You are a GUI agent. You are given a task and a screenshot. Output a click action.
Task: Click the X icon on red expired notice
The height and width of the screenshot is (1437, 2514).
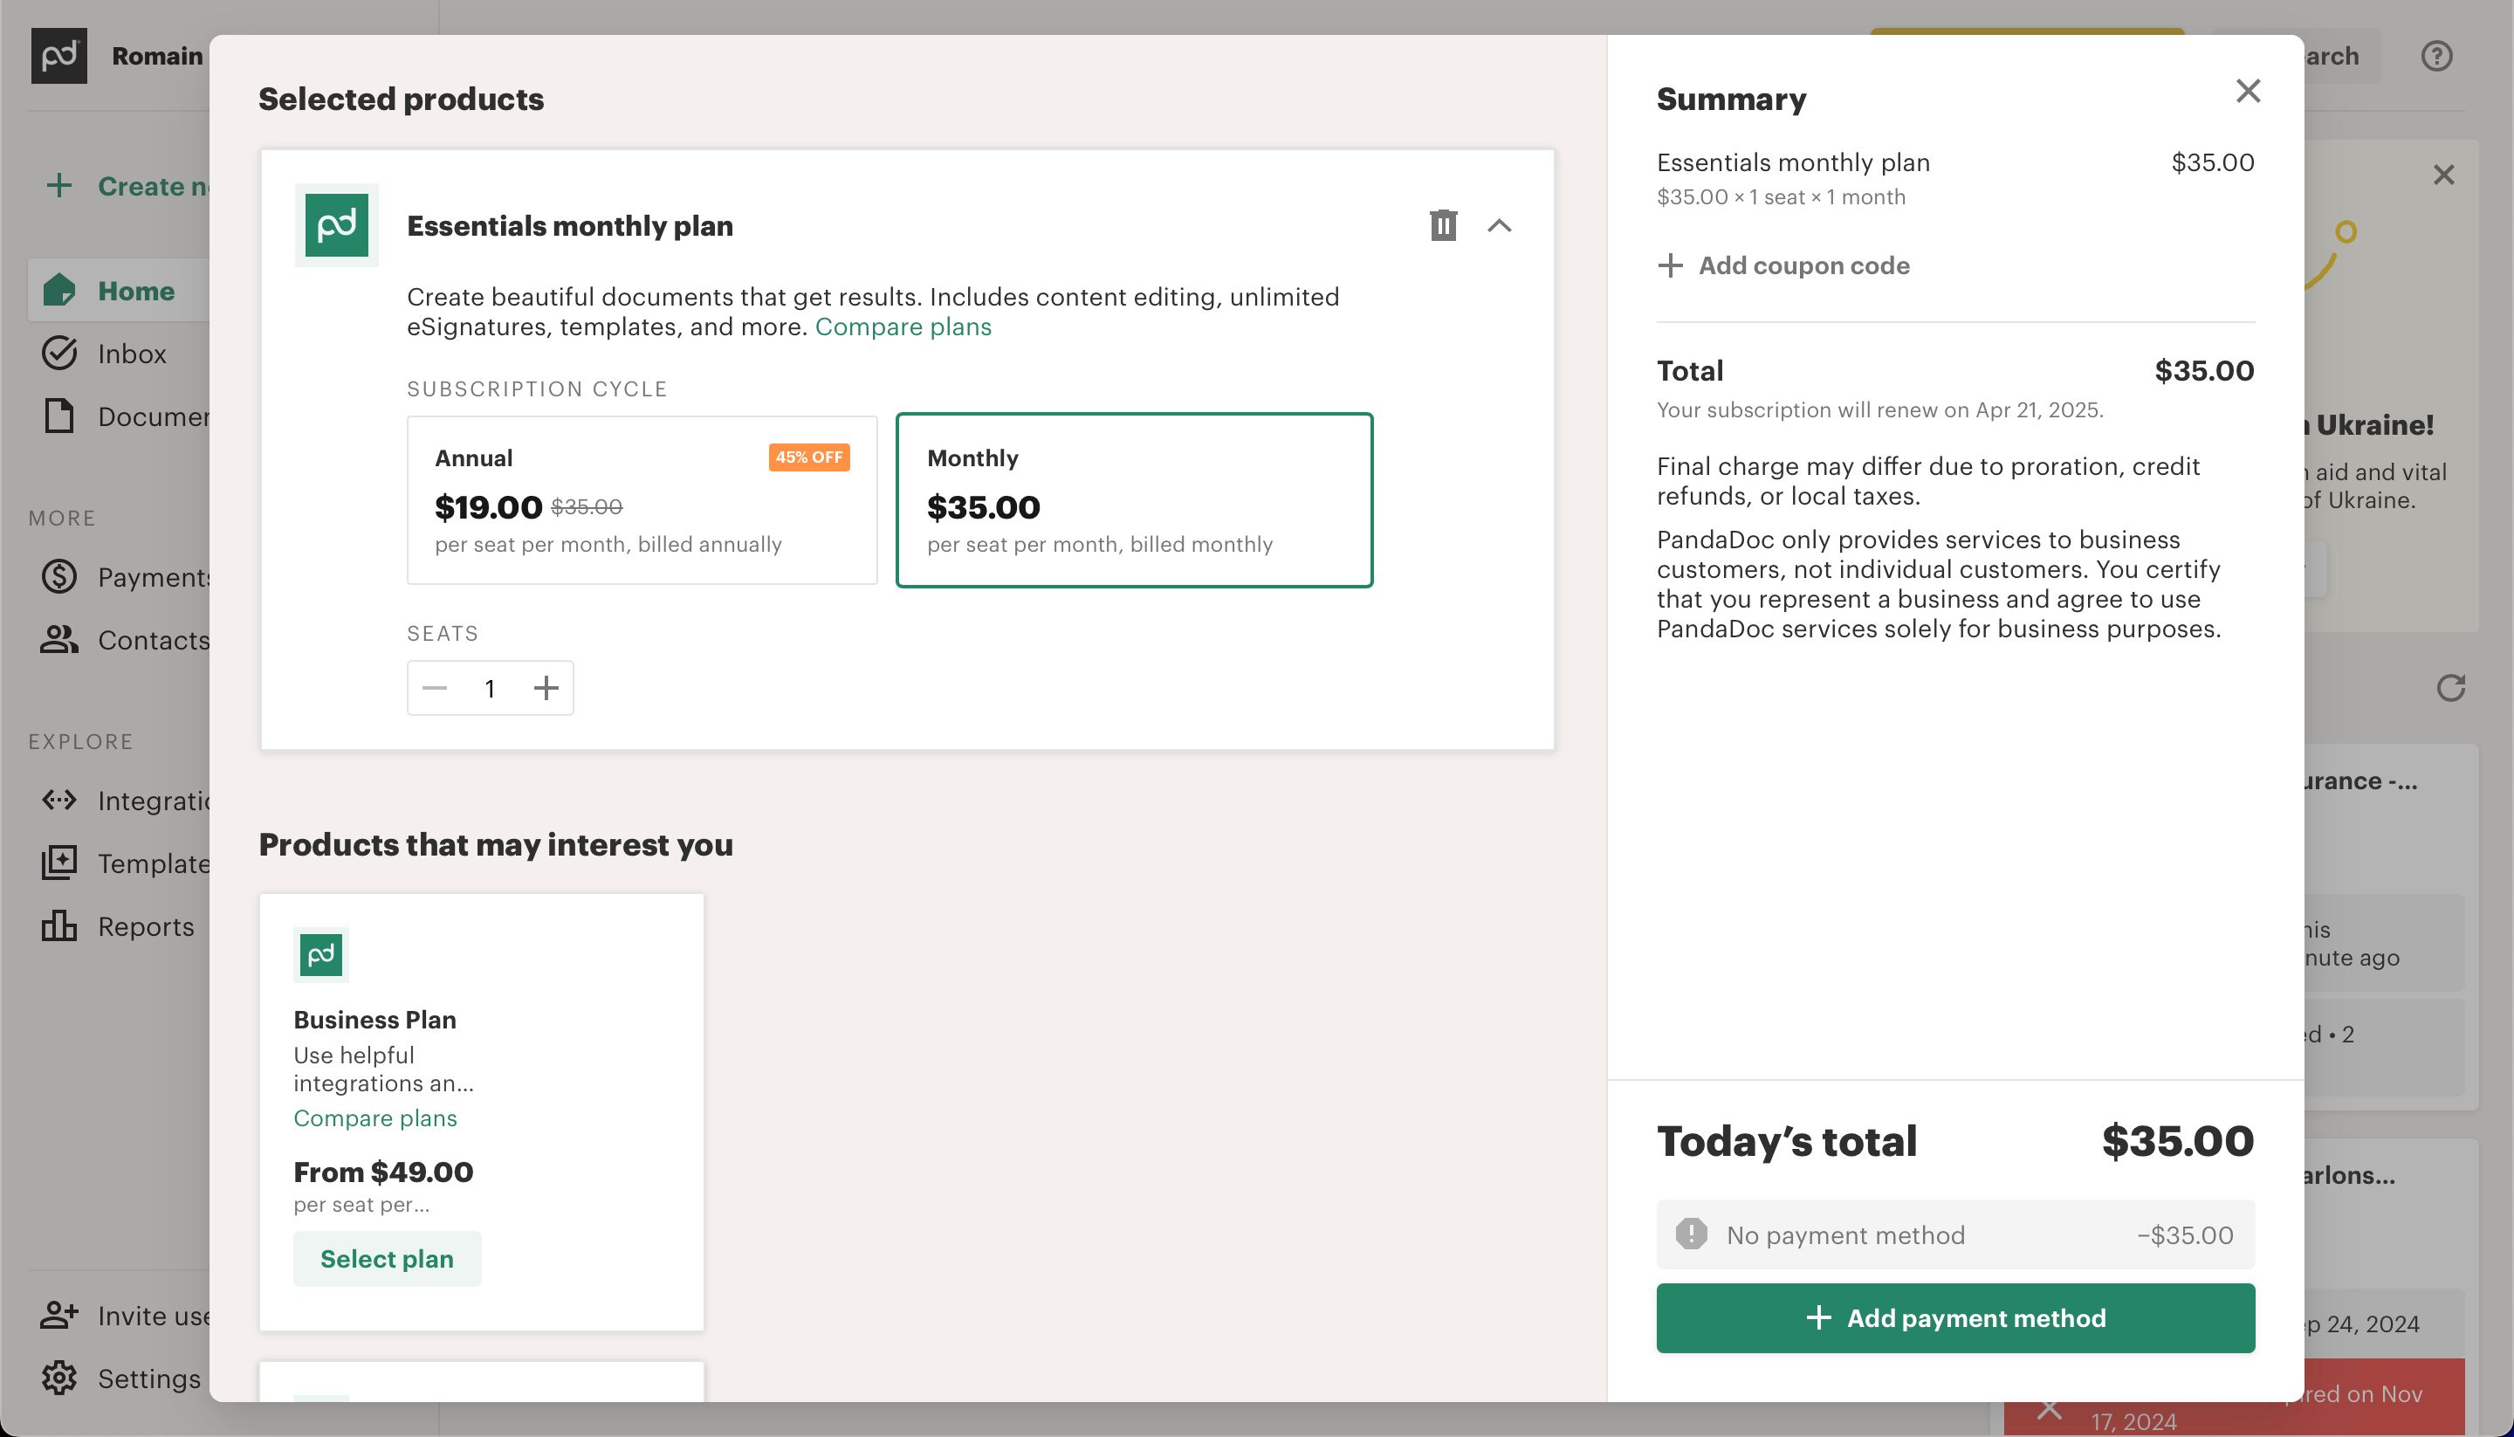pyautogui.click(x=2048, y=1409)
